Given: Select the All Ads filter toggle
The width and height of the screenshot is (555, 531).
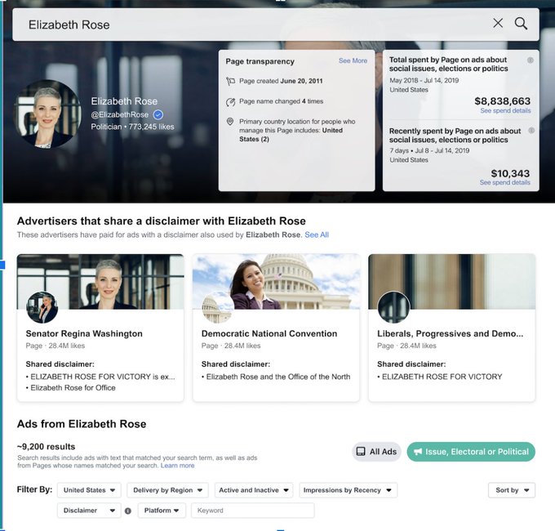Looking at the screenshot, I should [x=376, y=452].
